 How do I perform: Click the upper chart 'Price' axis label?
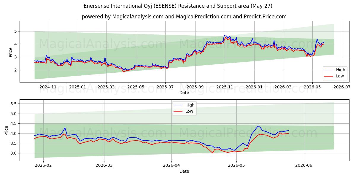tap(11, 52)
